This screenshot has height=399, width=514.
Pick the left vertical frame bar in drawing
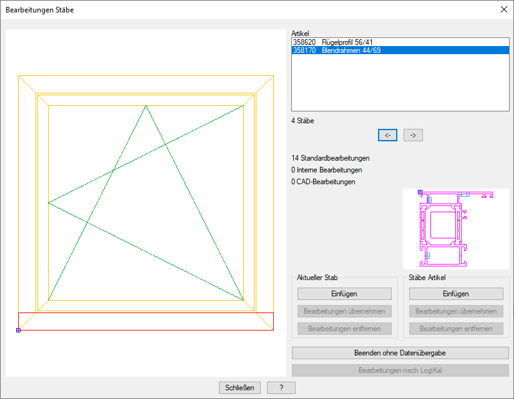pyautogui.click(x=27, y=202)
